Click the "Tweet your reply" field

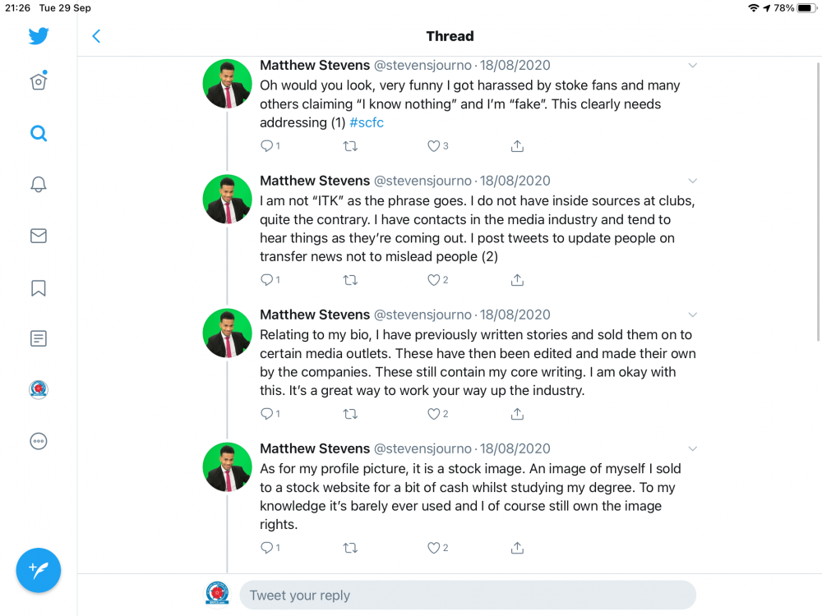pos(467,595)
